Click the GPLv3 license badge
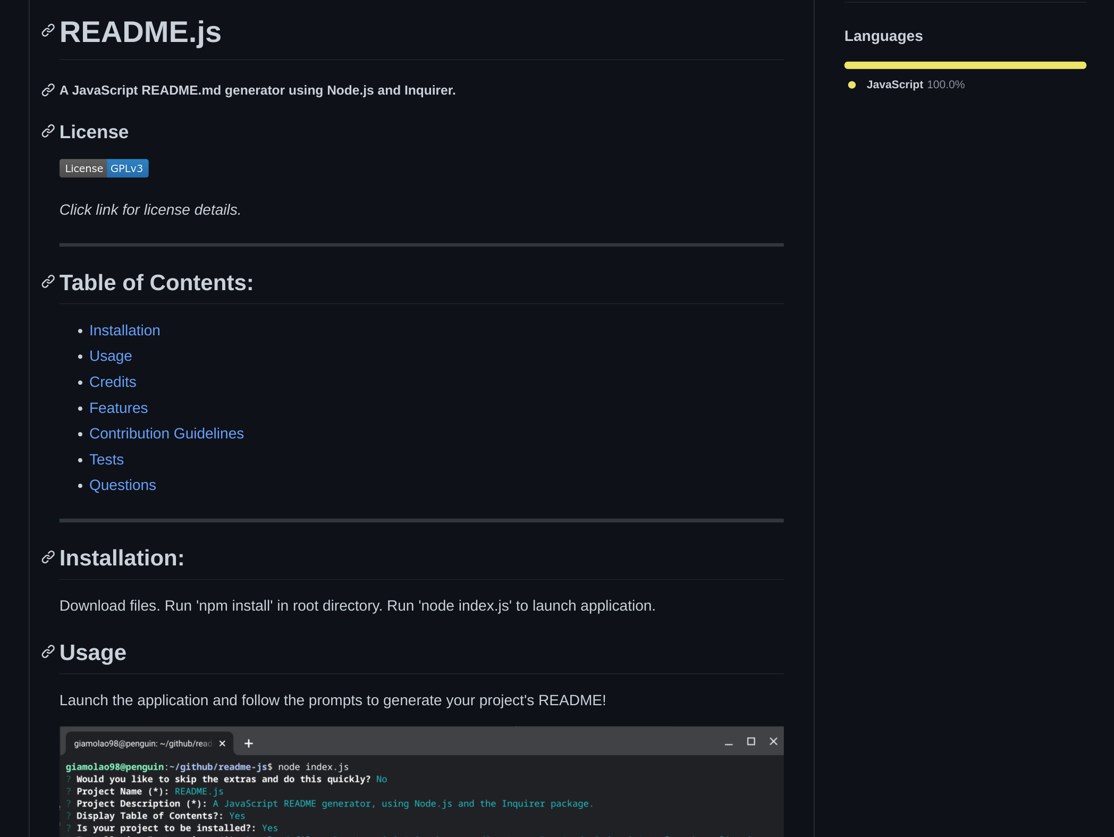Image resolution: width=1114 pixels, height=837 pixels. (103, 168)
